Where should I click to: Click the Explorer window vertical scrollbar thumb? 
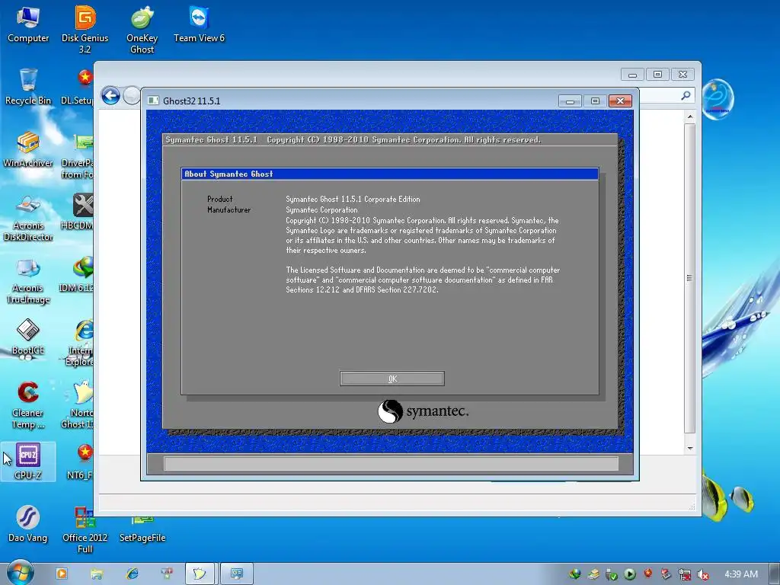[690, 278]
